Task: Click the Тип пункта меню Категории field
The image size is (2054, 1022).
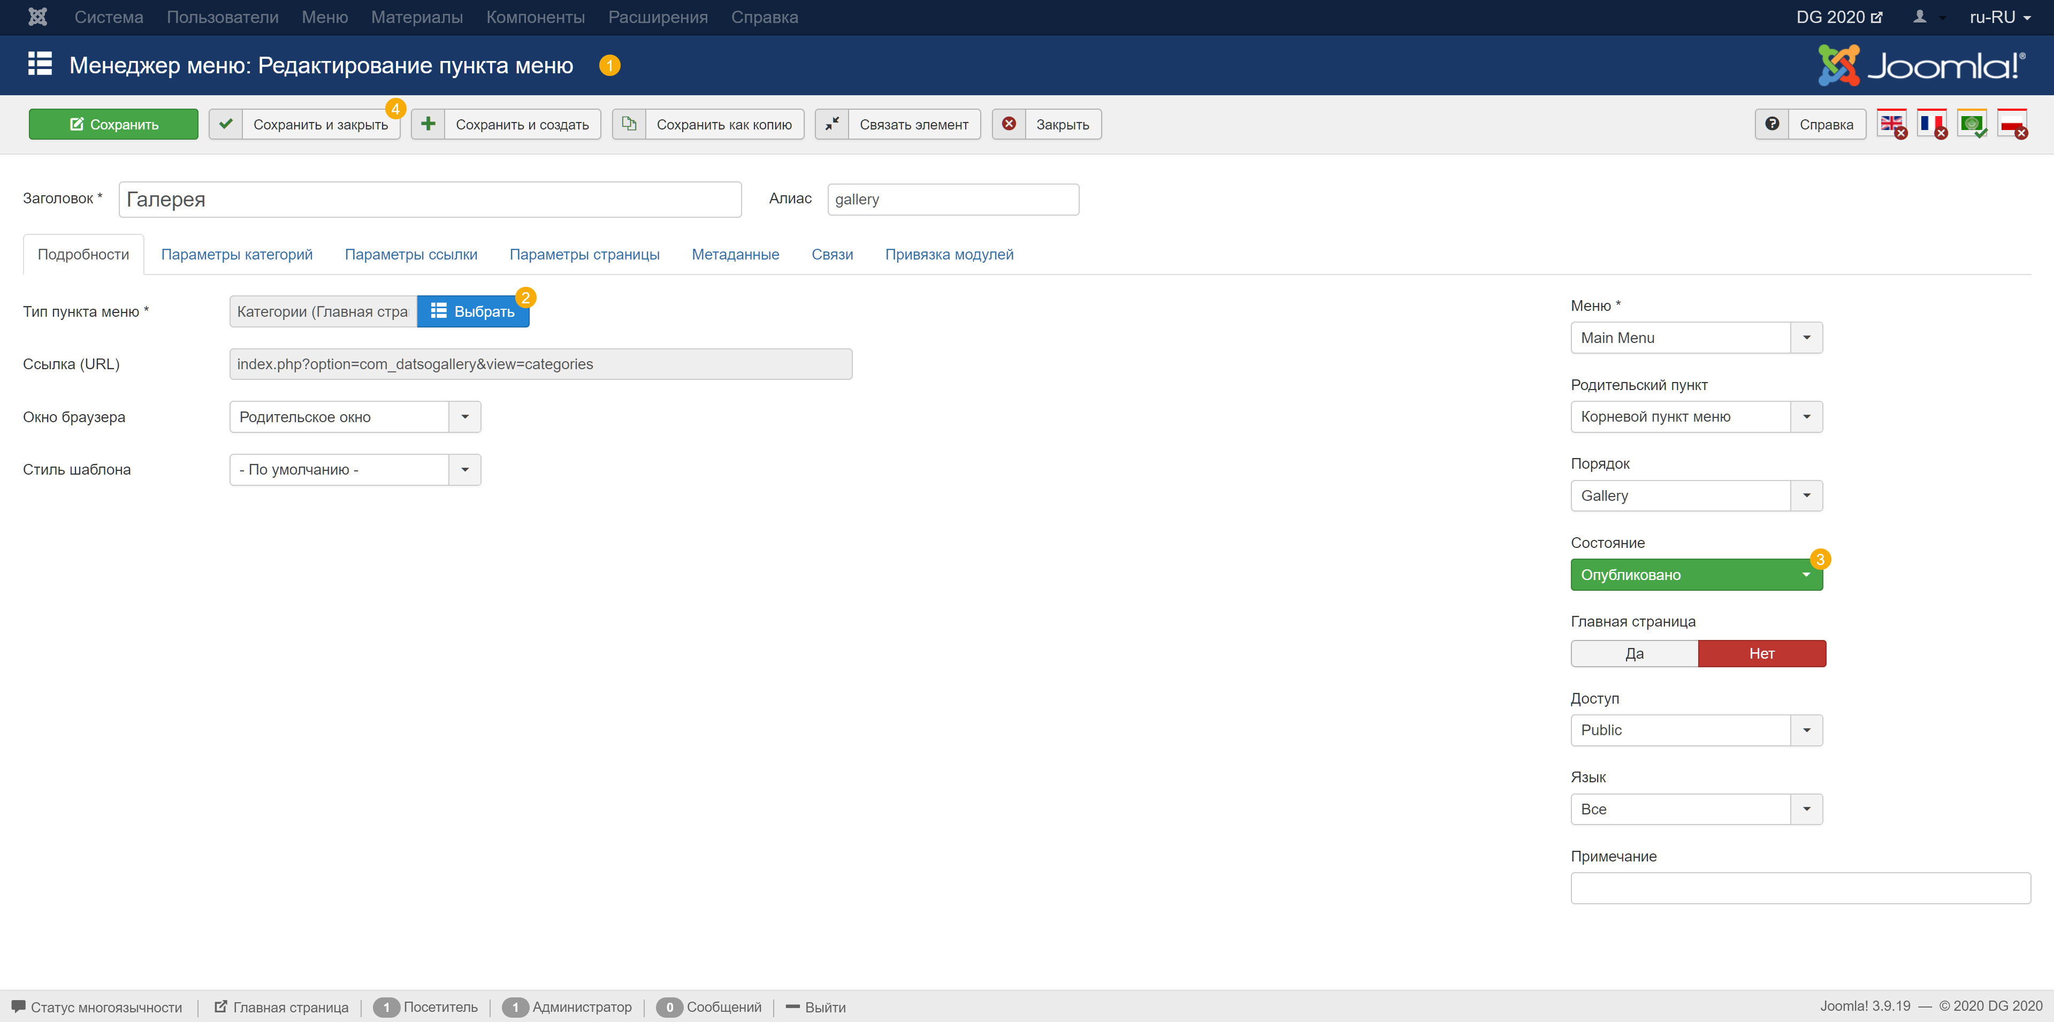Action: (x=323, y=312)
